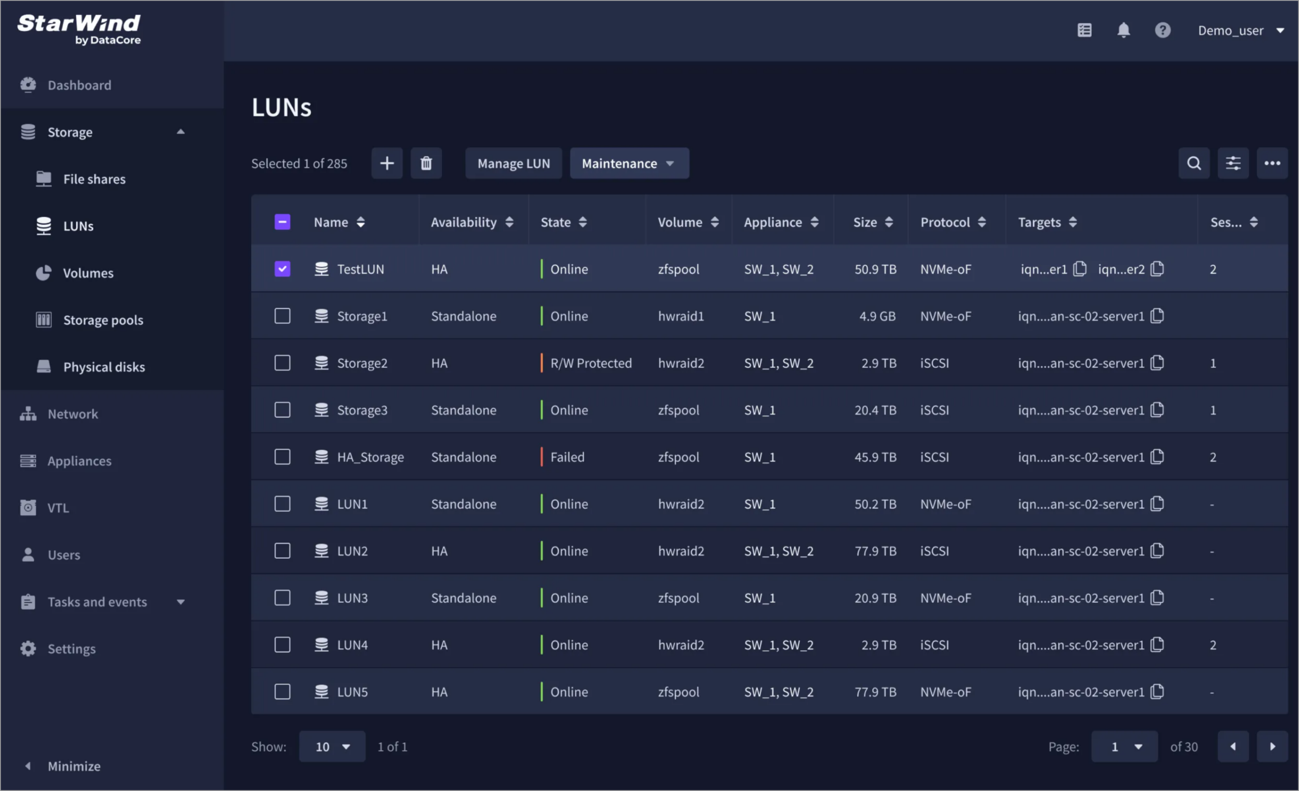This screenshot has height=791, width=1299.
Task: Toggle the select-all header checkbox
Action: [x=283, y=222]
